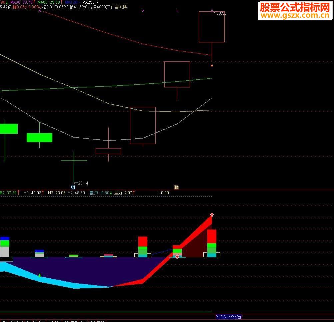Click the red circled plus marker in the indicator

(177, 257)
